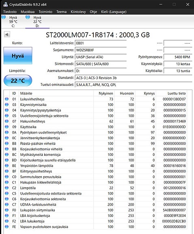This screenshot has width=194, height=234.
Task: Open the Teema menu
Action: coord(61,12)
